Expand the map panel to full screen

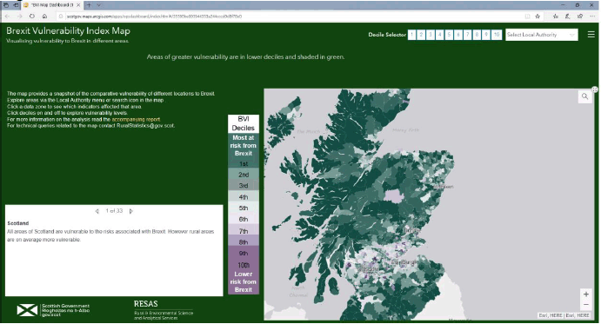[x=595, y=89]
